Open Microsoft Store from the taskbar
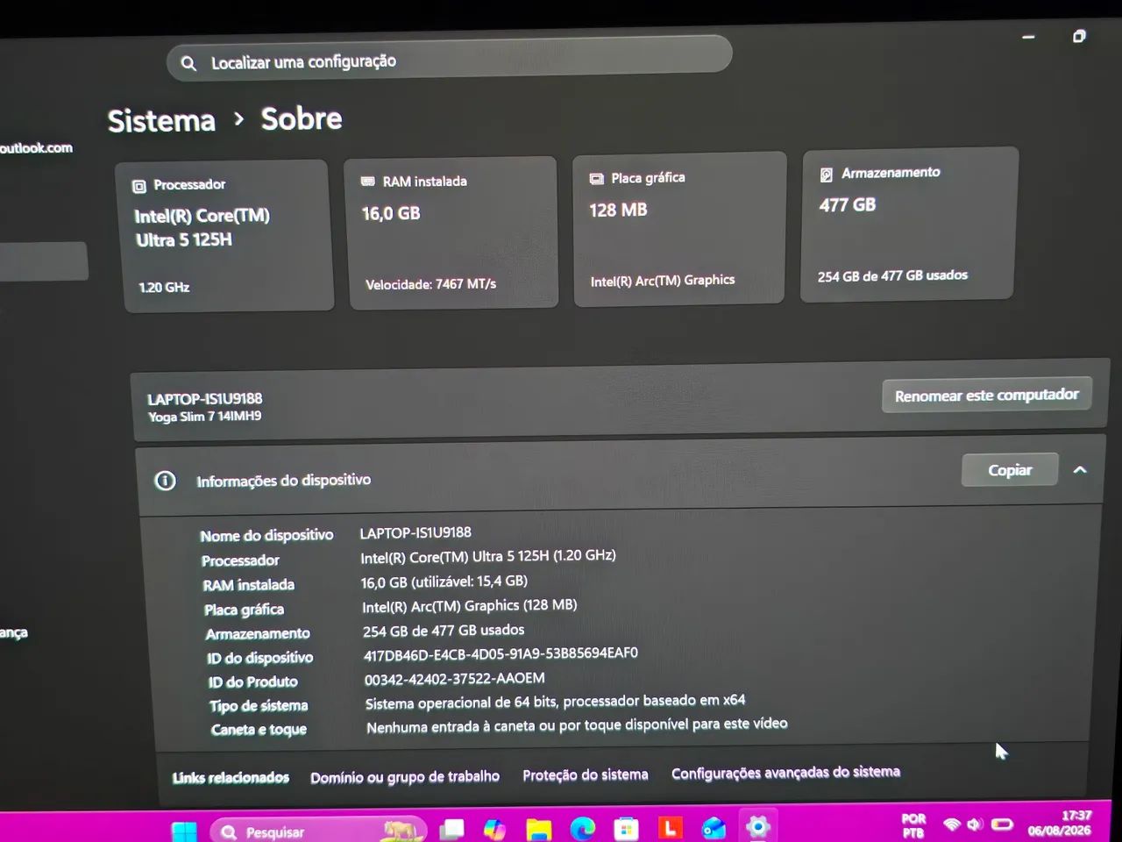 point(626,828)
